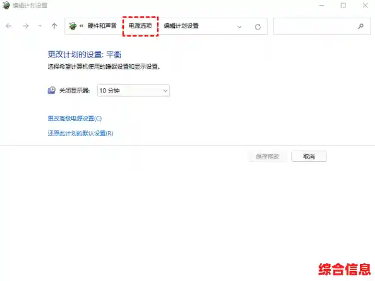Image resolution: width=375 pixels, height=281 pixels.
Task: Navigate up one level arrow
Action: 54,26
